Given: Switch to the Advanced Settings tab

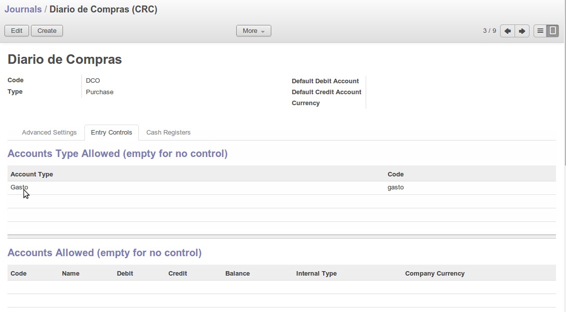Looking at the screenshot, I should tap(49, 133).
